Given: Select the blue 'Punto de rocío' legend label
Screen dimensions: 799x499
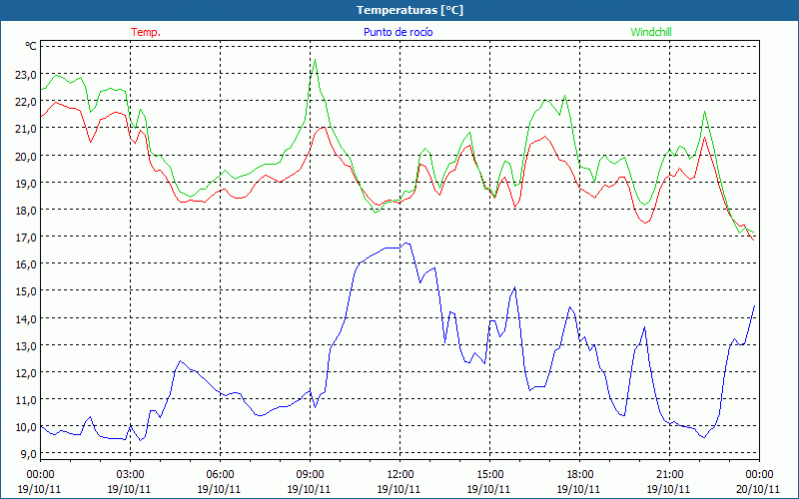Looking at the screenshot, I should point(398,32).
